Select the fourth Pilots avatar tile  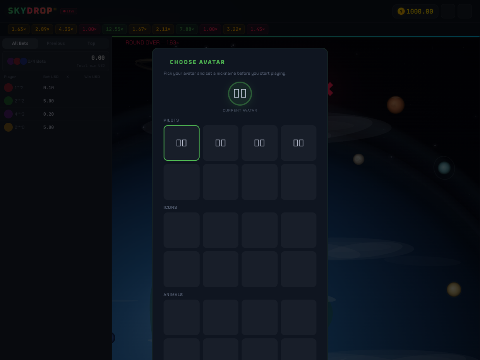(x=298, y=143)
